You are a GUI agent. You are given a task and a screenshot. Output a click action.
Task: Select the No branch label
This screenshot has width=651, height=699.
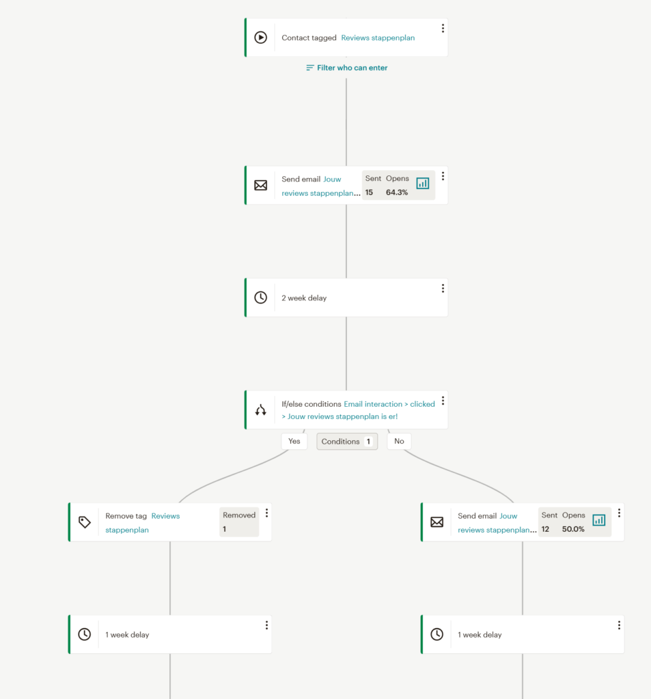399,442
